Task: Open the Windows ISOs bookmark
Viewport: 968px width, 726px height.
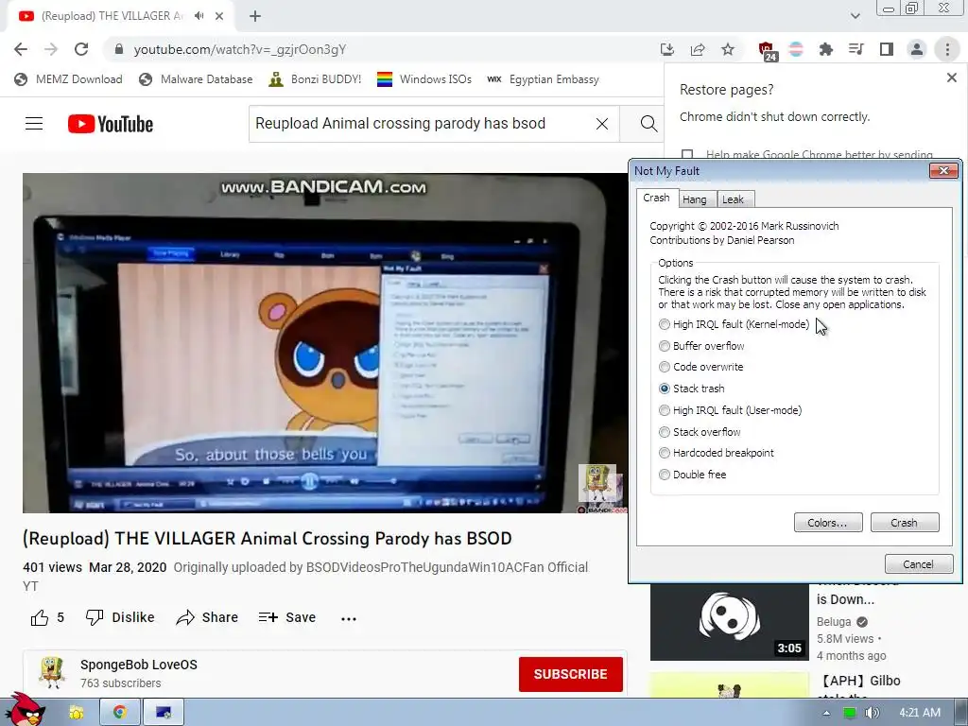Action: click(424, 79)
